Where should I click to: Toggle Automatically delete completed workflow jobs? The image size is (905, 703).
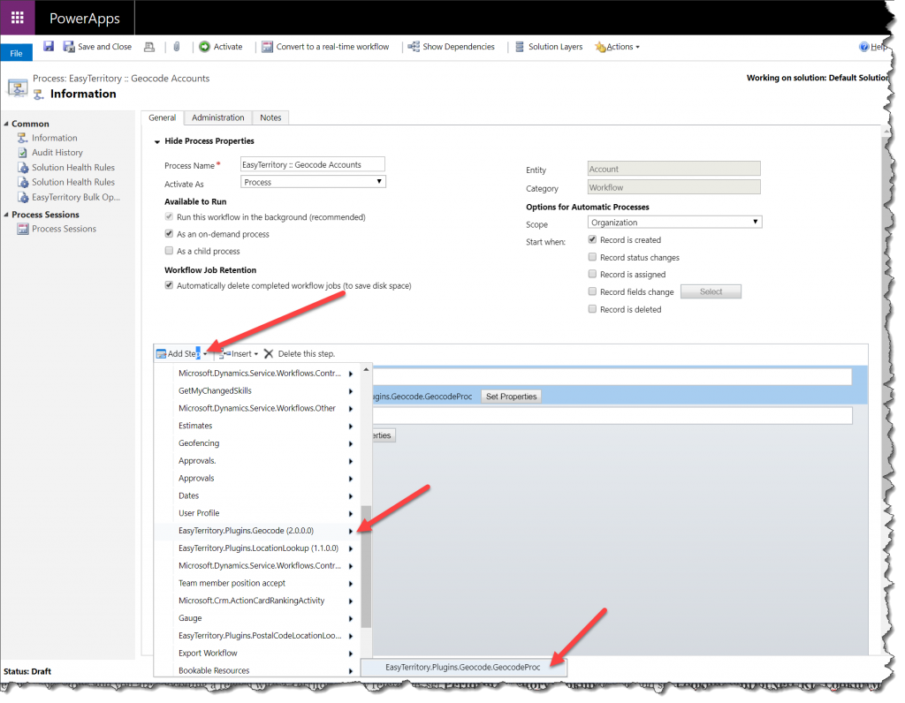[x=169, y=285]
